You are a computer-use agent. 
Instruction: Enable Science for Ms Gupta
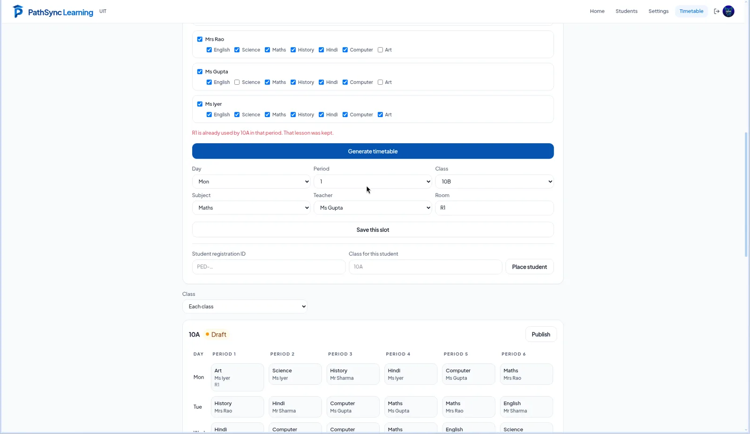click(x=237, y=82)
